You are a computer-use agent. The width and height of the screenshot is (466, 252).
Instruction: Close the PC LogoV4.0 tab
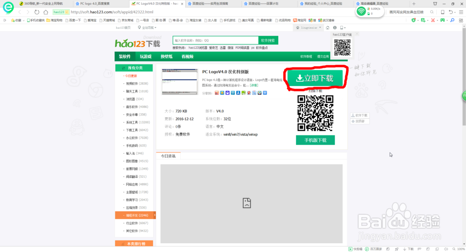pyautogui.click(x=182, y=4)
